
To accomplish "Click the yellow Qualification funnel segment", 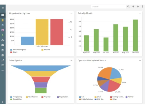I will click(41, 74).
